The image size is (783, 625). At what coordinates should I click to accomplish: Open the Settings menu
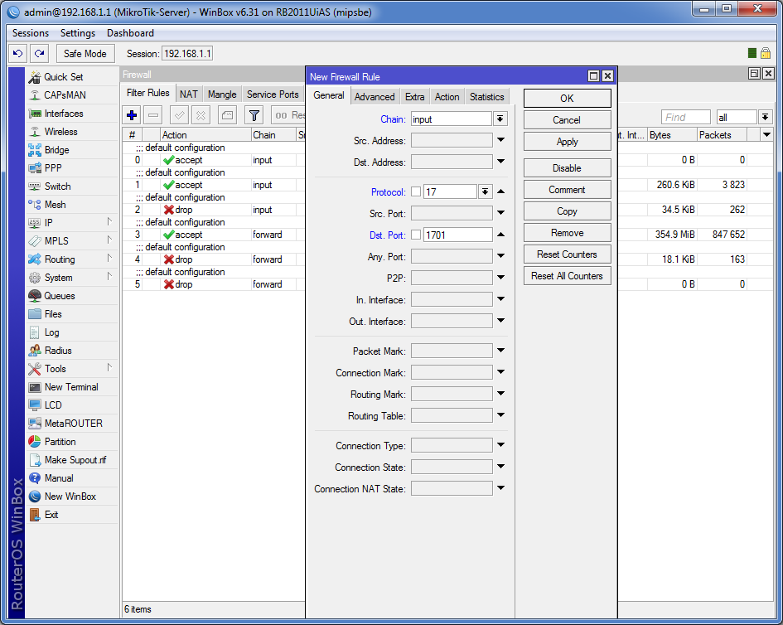point(78,33)
